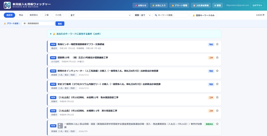Select the 全区分 category filter
The image size is (267, 136).
(10, 15)
